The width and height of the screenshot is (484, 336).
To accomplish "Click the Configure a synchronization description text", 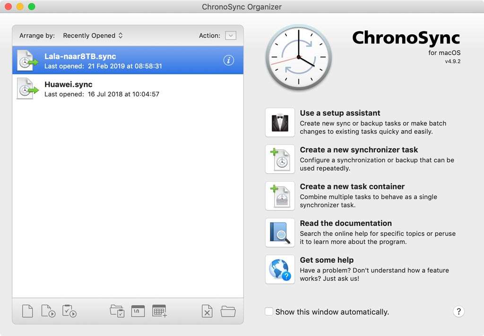I will coord(377,164).
